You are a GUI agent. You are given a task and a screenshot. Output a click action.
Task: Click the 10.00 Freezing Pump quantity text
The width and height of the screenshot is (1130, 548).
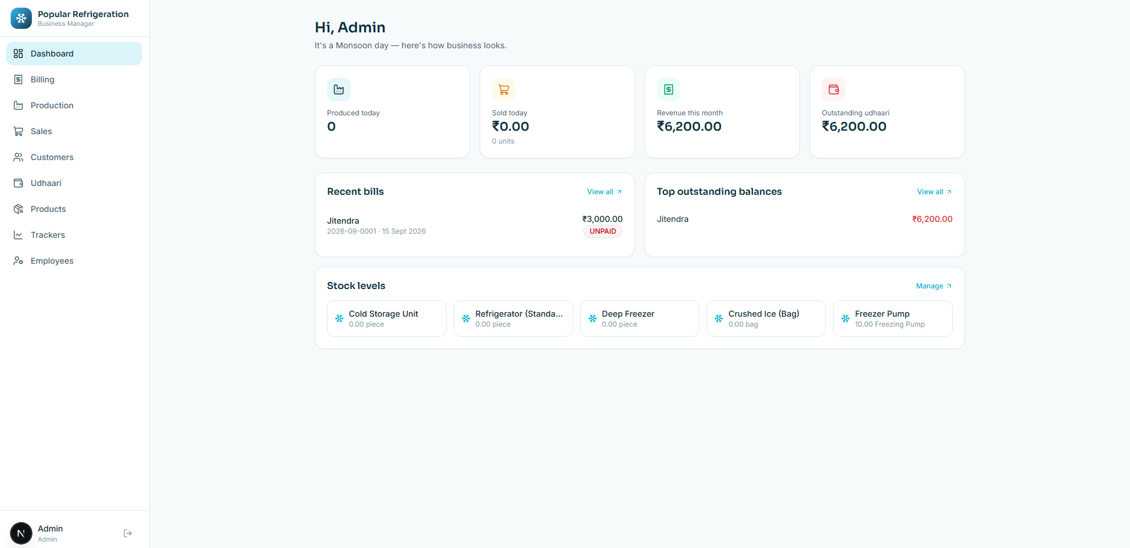pyautogui.click(x=890, y=324)
